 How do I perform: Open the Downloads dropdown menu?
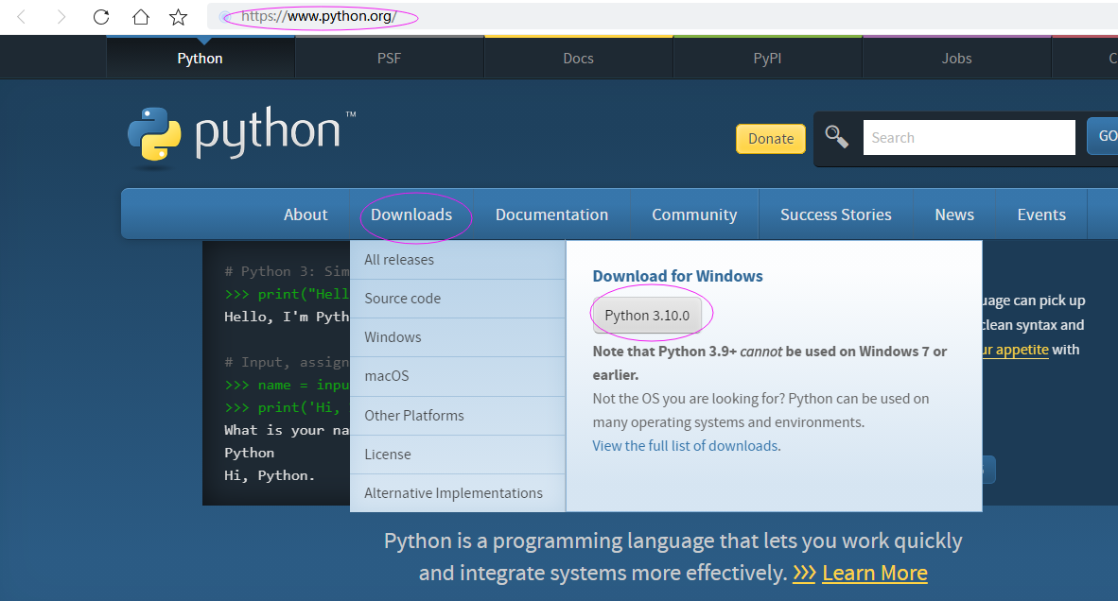tap(411, 215)
